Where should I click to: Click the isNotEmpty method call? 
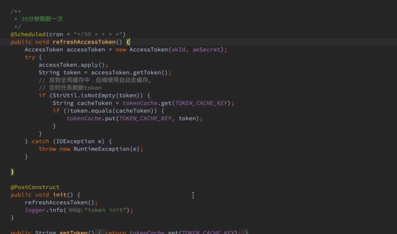98,95
